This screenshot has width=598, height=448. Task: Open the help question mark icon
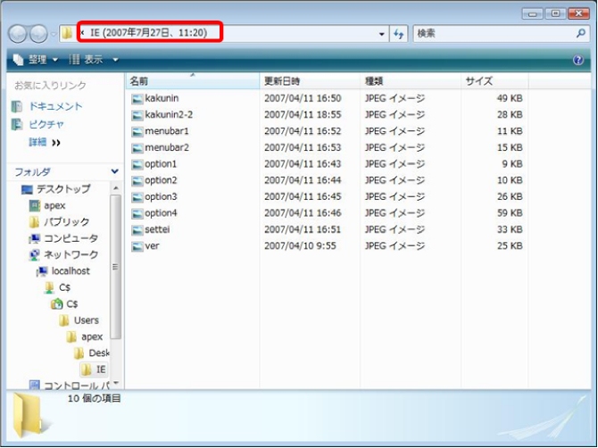click(x=577, y=60)
